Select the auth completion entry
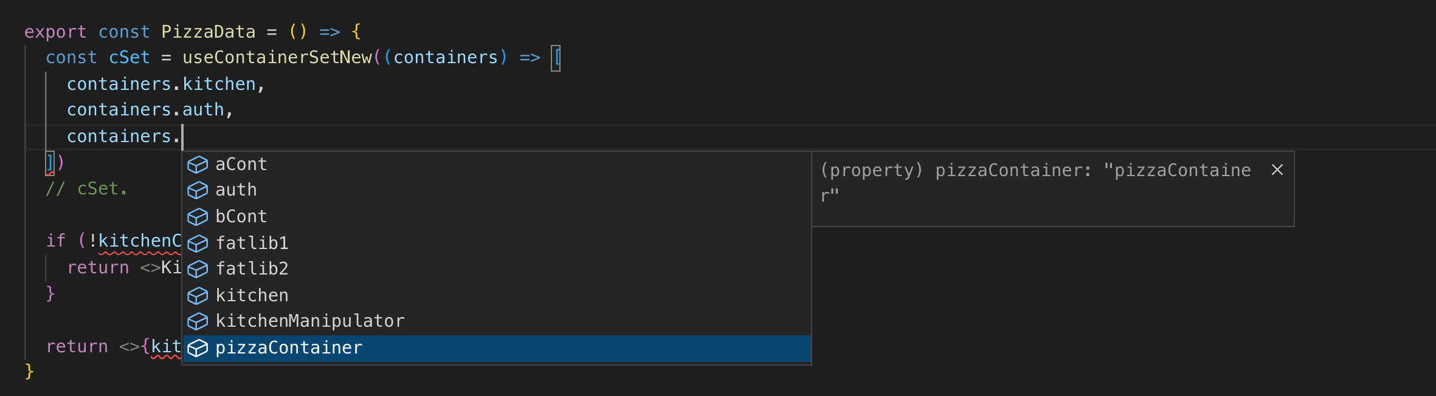 [236, 190]
